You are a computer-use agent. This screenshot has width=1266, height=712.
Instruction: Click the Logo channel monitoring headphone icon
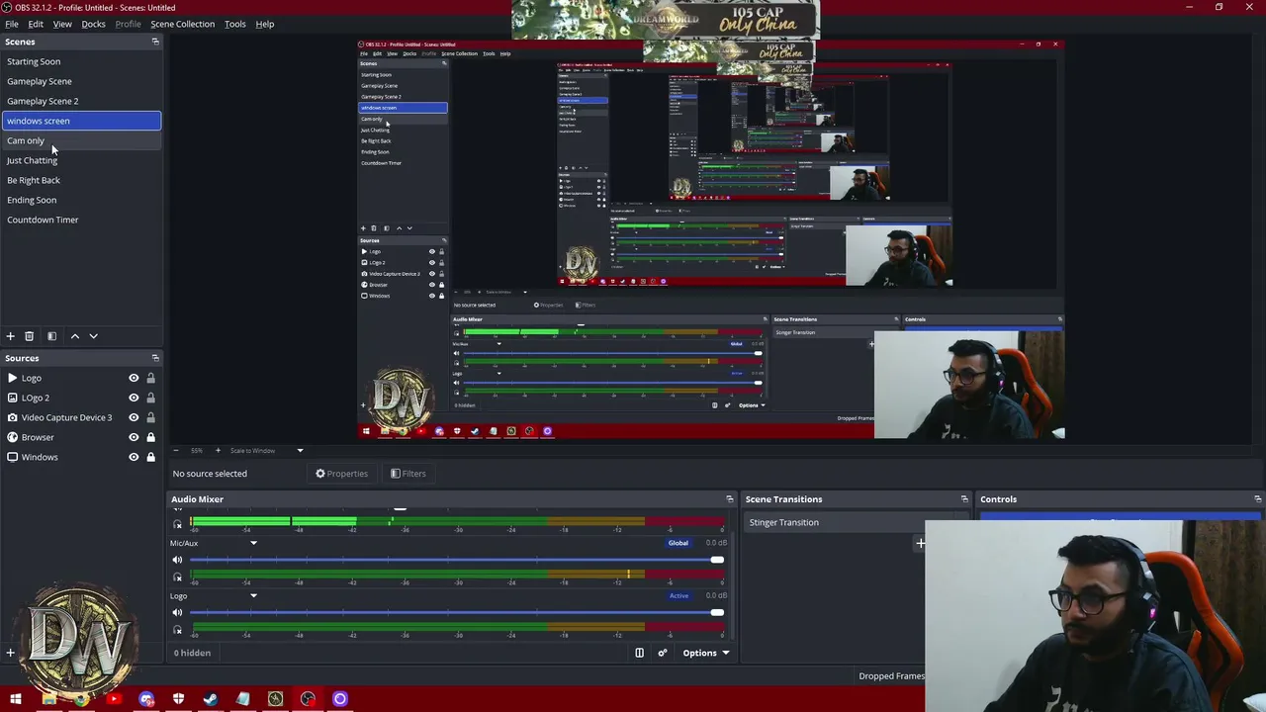(x=178, y=629)
